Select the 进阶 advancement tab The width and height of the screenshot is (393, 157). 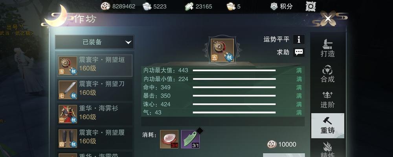(x=328, y=99)
